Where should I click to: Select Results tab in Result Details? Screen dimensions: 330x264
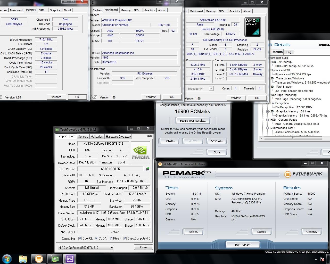277,52
